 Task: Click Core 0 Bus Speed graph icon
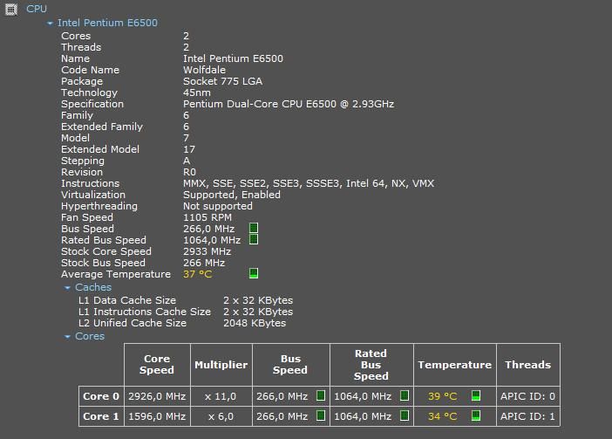click(x=321, y=395)
